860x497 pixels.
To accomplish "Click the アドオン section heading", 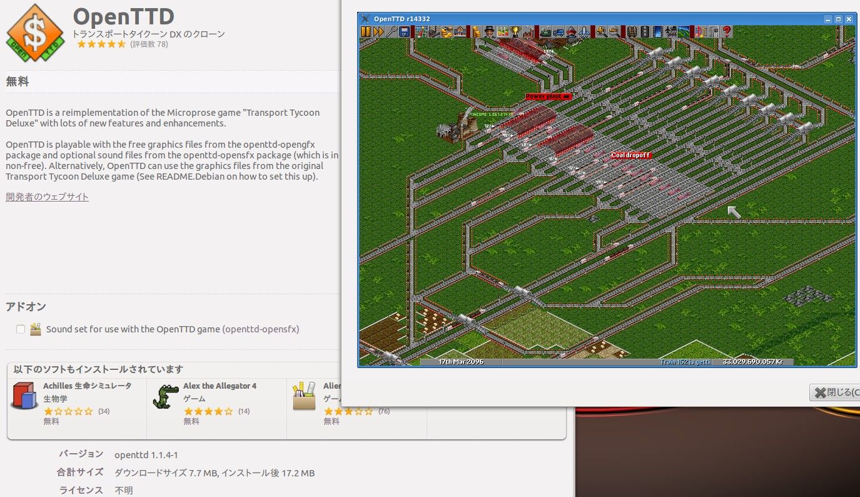I will (x=26, y=307).
